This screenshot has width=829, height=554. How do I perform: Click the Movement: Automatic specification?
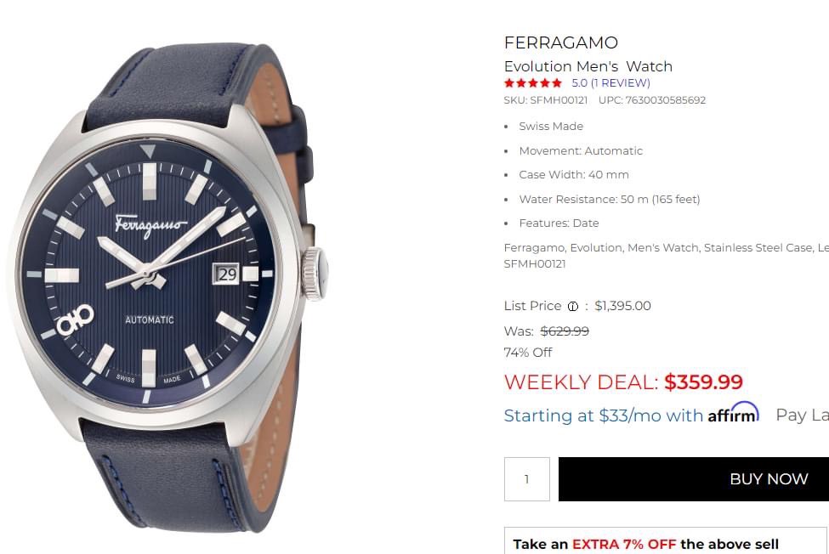click(581, 150)
